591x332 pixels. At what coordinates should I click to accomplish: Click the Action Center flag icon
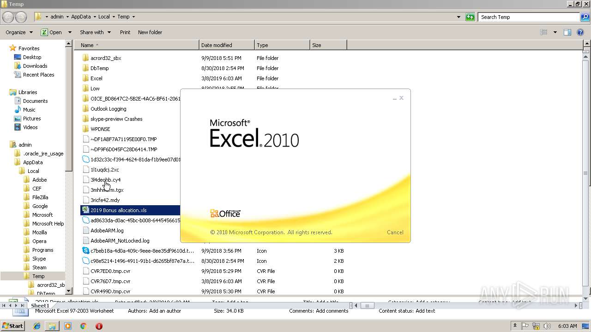tap(525, 326)
